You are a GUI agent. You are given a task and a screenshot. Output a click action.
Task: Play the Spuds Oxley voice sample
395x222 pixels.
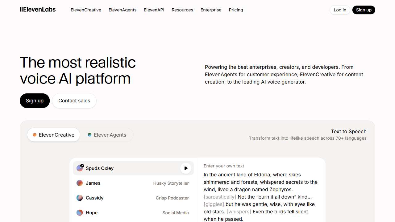186,168
